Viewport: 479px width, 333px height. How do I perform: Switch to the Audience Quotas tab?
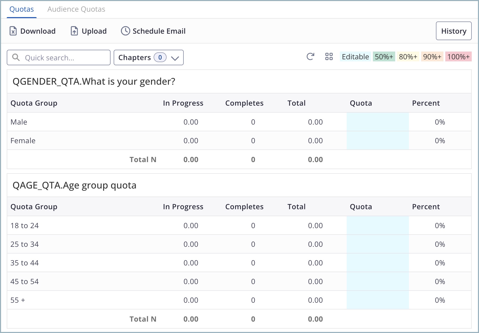[76, 9]
